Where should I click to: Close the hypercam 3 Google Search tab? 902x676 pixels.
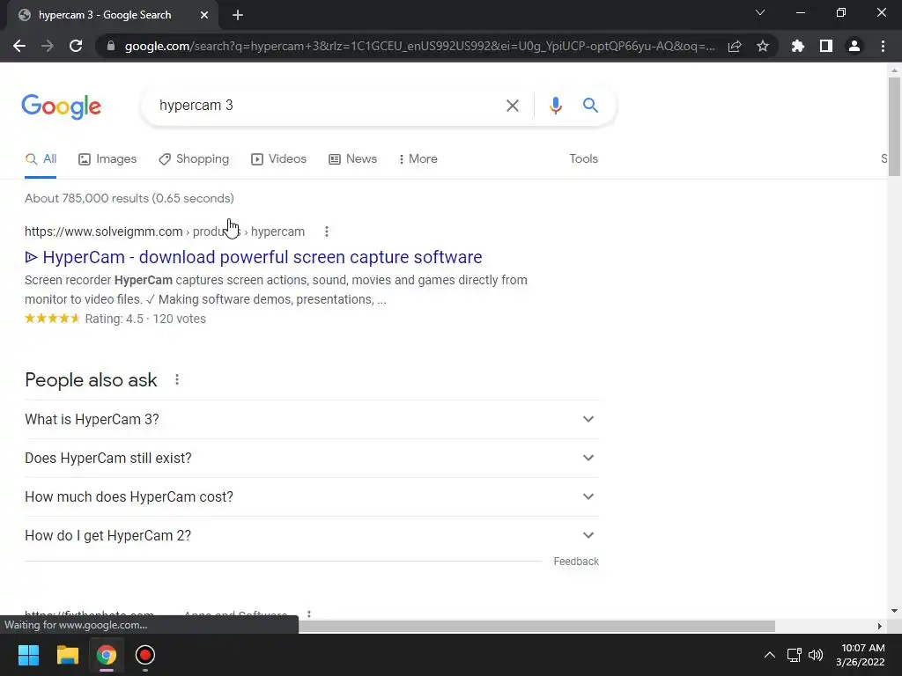[x=204, y=16]
